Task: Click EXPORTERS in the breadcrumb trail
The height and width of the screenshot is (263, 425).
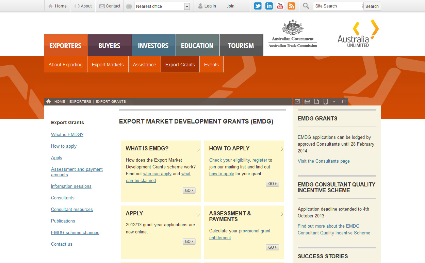Action: 80,101
